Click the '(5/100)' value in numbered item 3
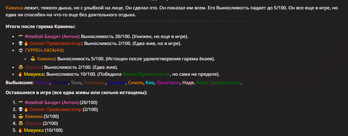 (51, 116)
